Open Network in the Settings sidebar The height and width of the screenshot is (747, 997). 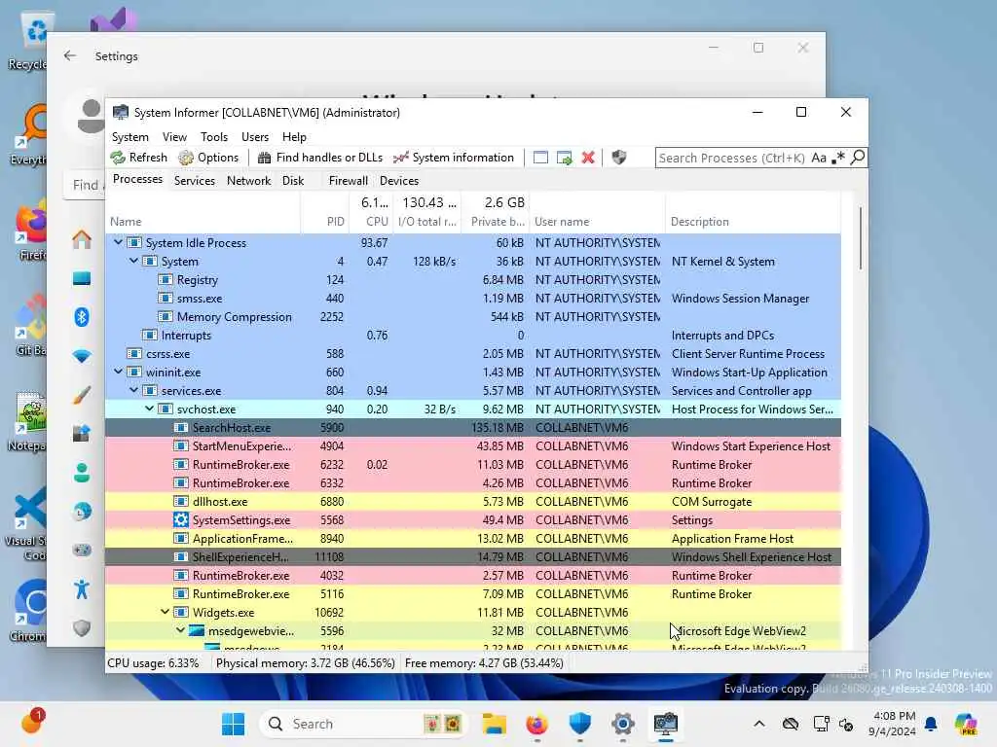(82, 356)
